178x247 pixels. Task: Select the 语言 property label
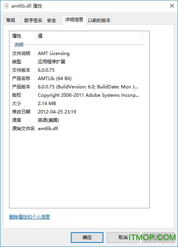tap(17, 120)
